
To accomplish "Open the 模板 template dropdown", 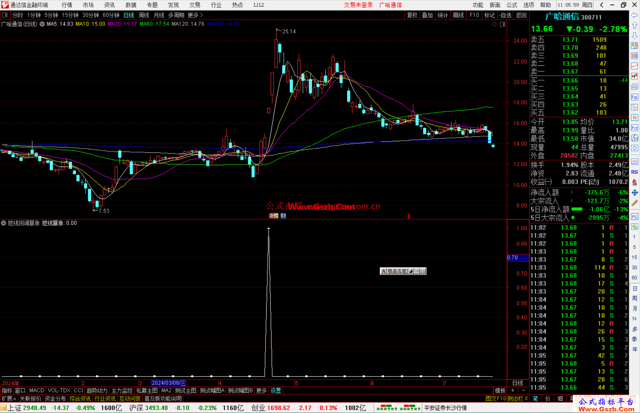I will (500, 390).
